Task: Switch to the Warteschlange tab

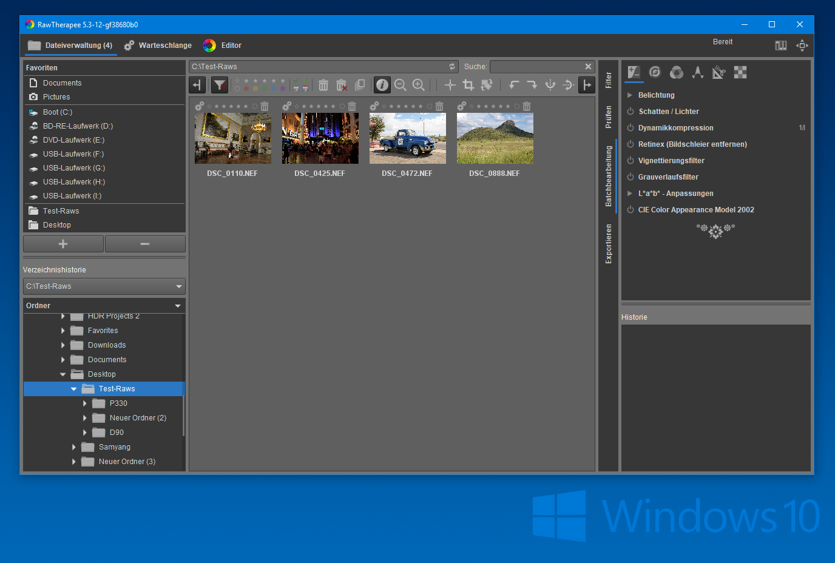Action: [158, 46]
